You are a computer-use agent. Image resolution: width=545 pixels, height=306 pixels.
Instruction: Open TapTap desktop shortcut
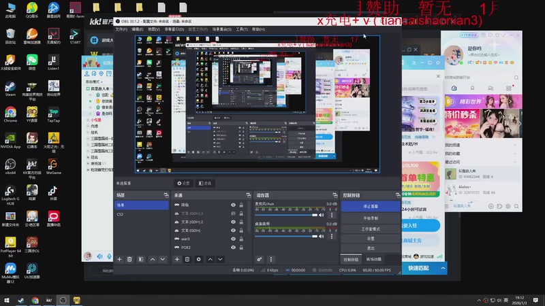[53, 114]
